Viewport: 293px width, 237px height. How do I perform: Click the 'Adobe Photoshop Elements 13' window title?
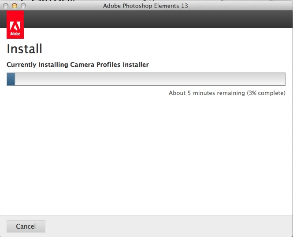coord(145,6)
